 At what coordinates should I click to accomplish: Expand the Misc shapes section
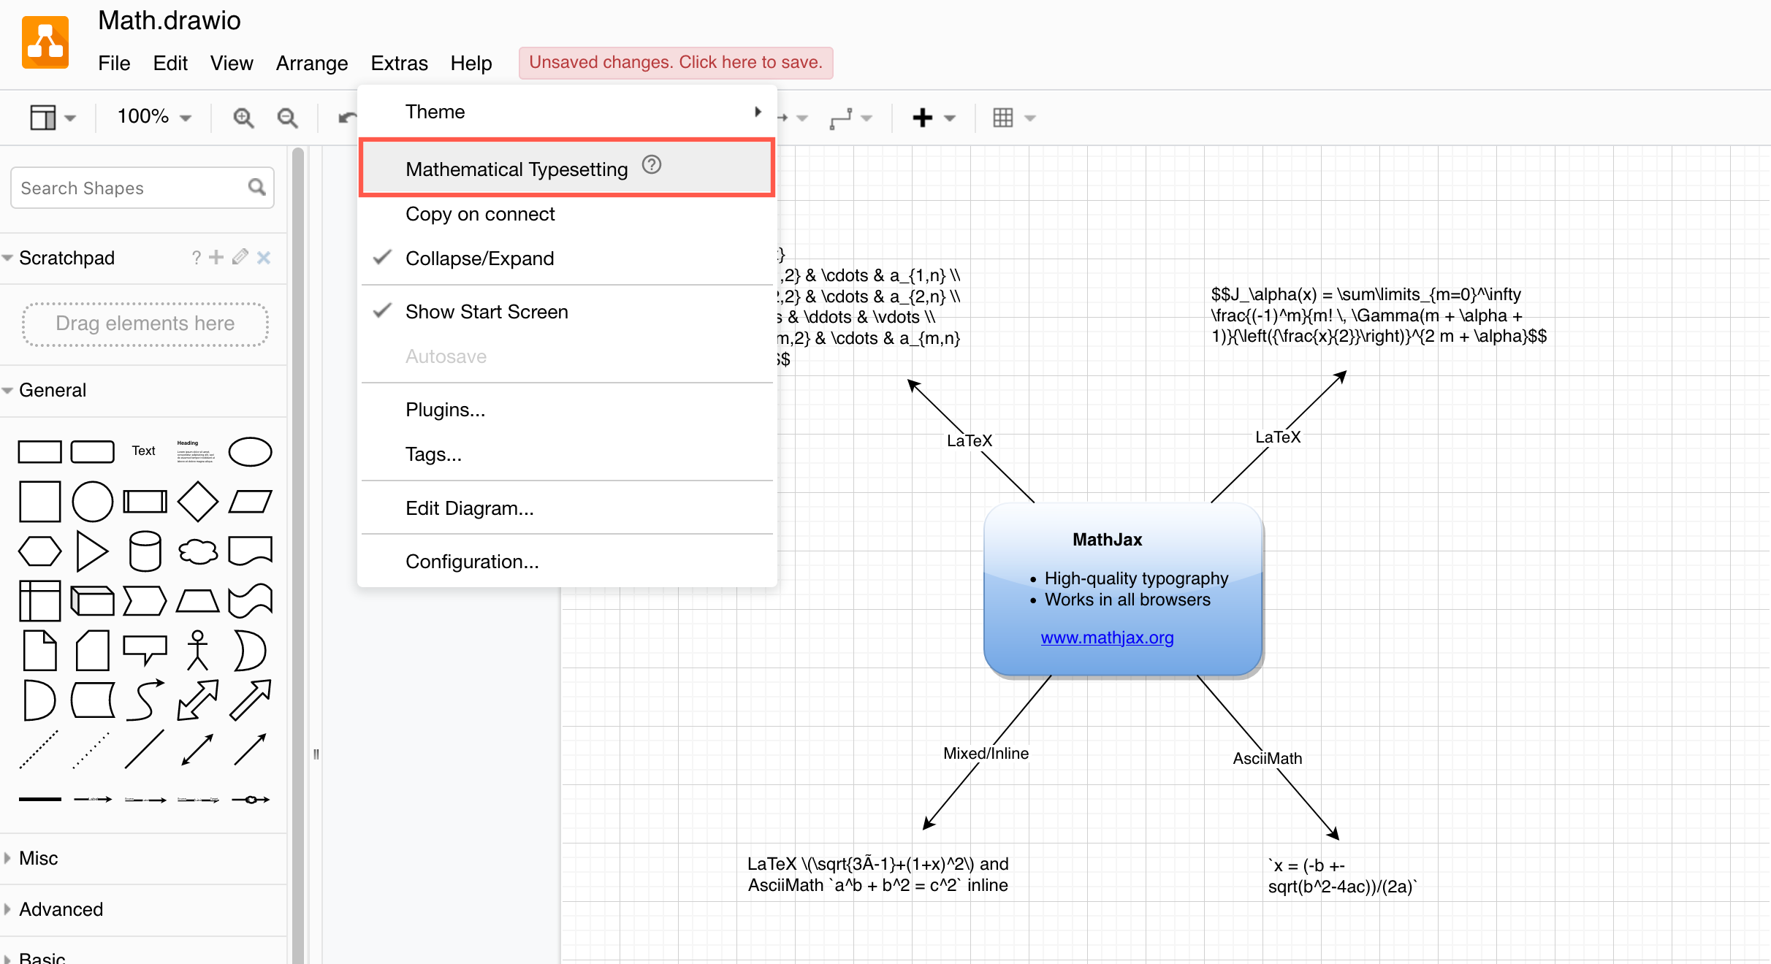(x=39, y=858)
